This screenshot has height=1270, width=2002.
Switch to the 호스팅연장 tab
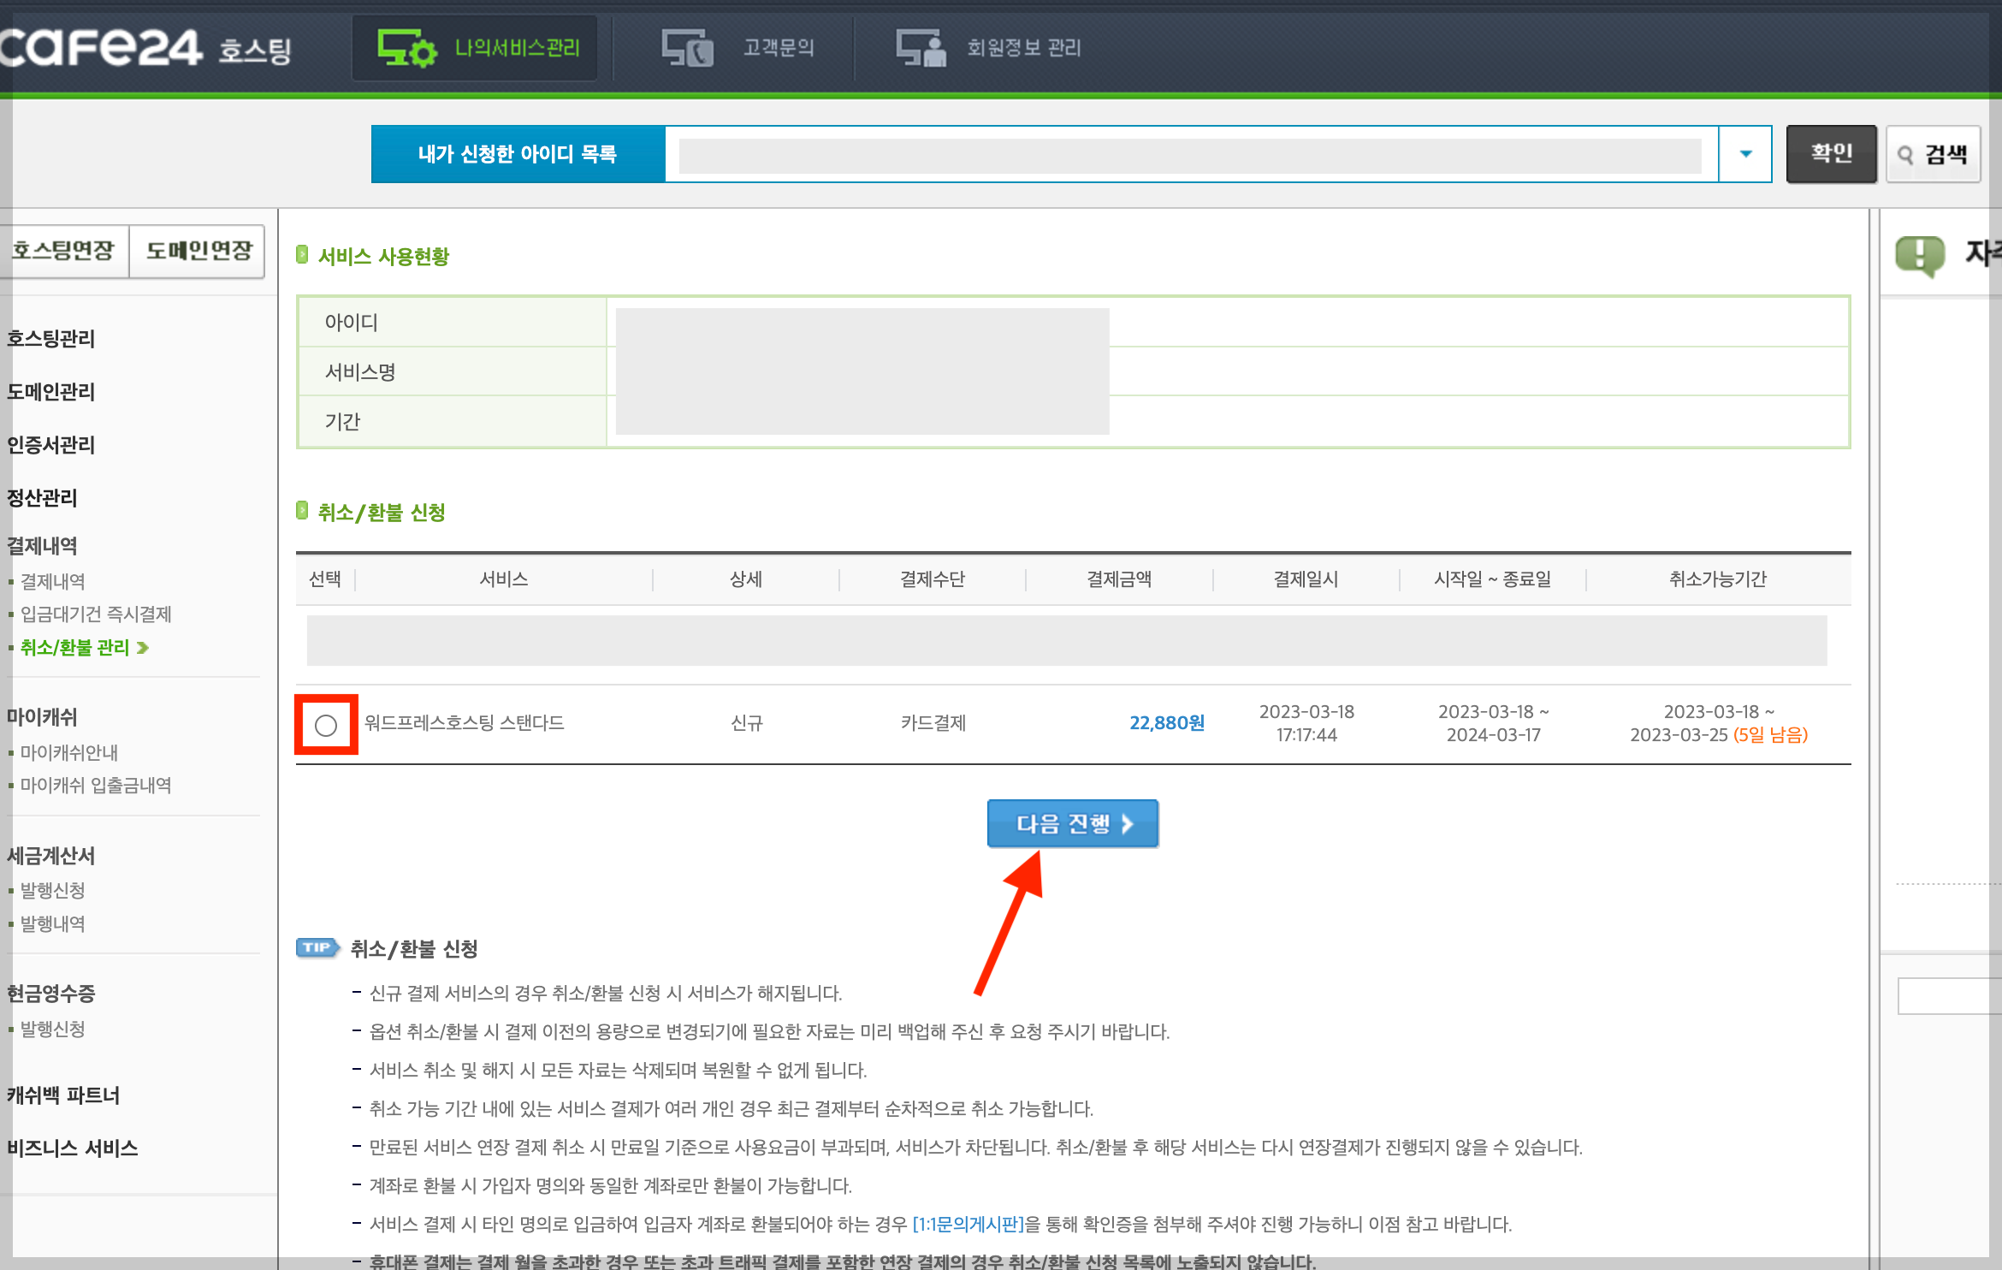(63, 251)
